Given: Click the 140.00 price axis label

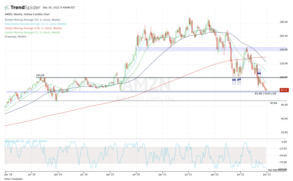Looking at the screenshot, I should pos(283,50).
